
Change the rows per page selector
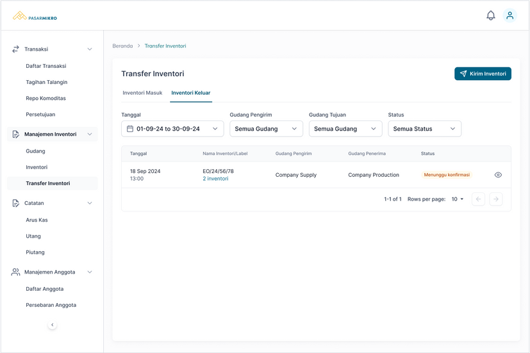coord(457,199)
